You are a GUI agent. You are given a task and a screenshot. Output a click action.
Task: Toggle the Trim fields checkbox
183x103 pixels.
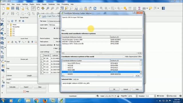(55, 41)
